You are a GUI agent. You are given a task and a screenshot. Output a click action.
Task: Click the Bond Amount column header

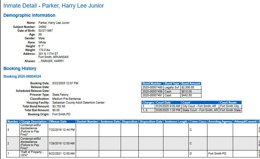(x=191, y=84)
